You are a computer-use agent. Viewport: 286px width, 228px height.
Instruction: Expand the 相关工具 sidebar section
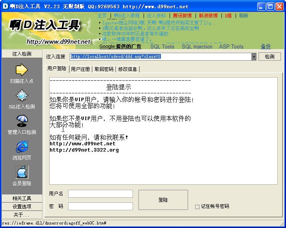pyautogui.click(x=22, y=198)
